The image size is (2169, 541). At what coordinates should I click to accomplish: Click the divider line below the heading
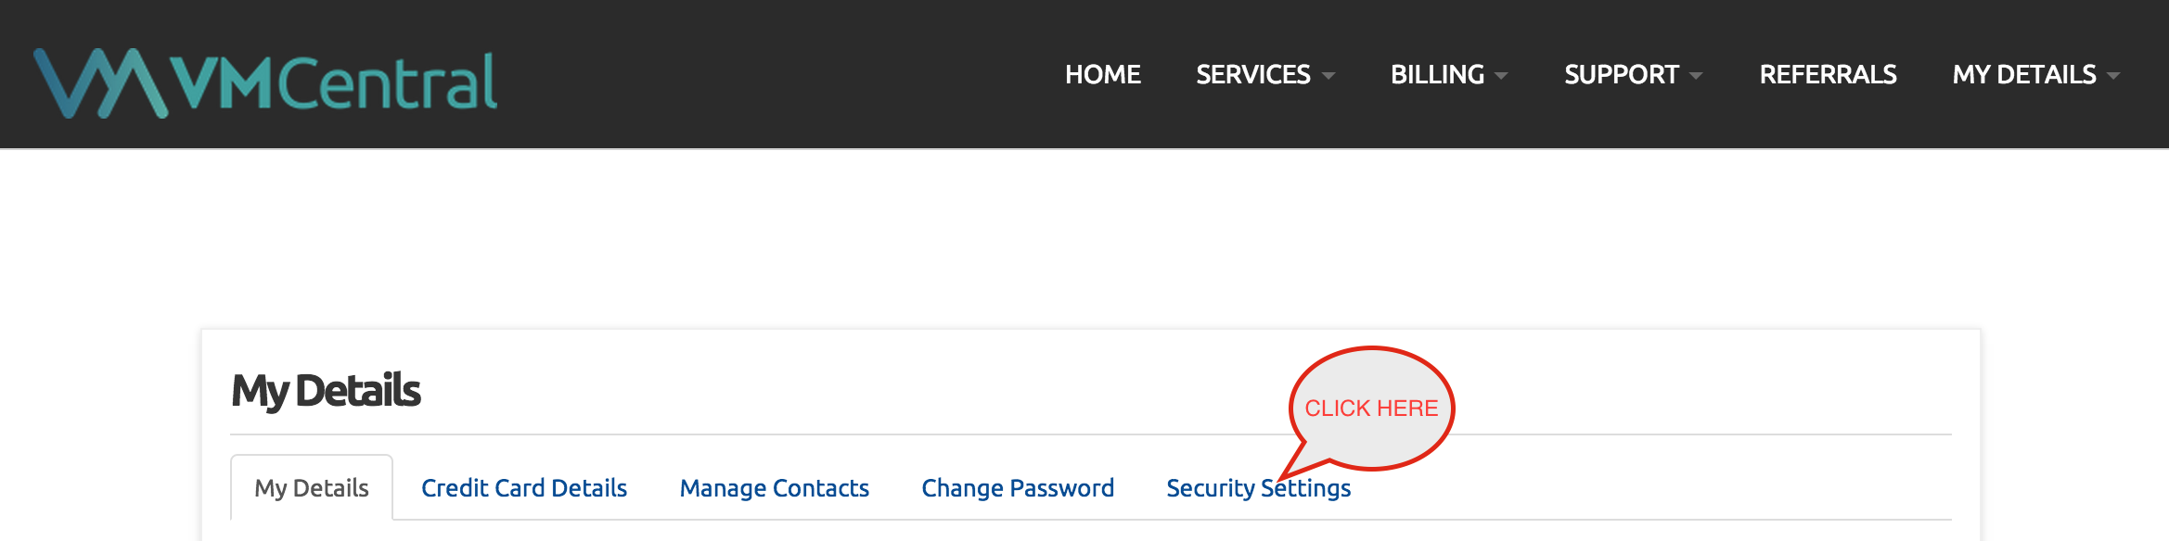1091,434
